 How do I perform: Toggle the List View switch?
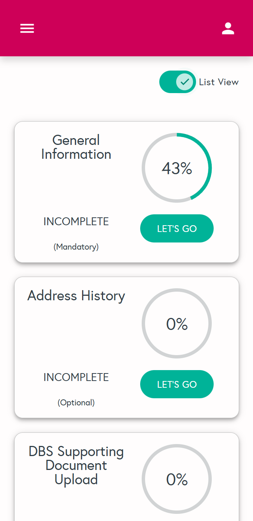[x=178, y=82]
